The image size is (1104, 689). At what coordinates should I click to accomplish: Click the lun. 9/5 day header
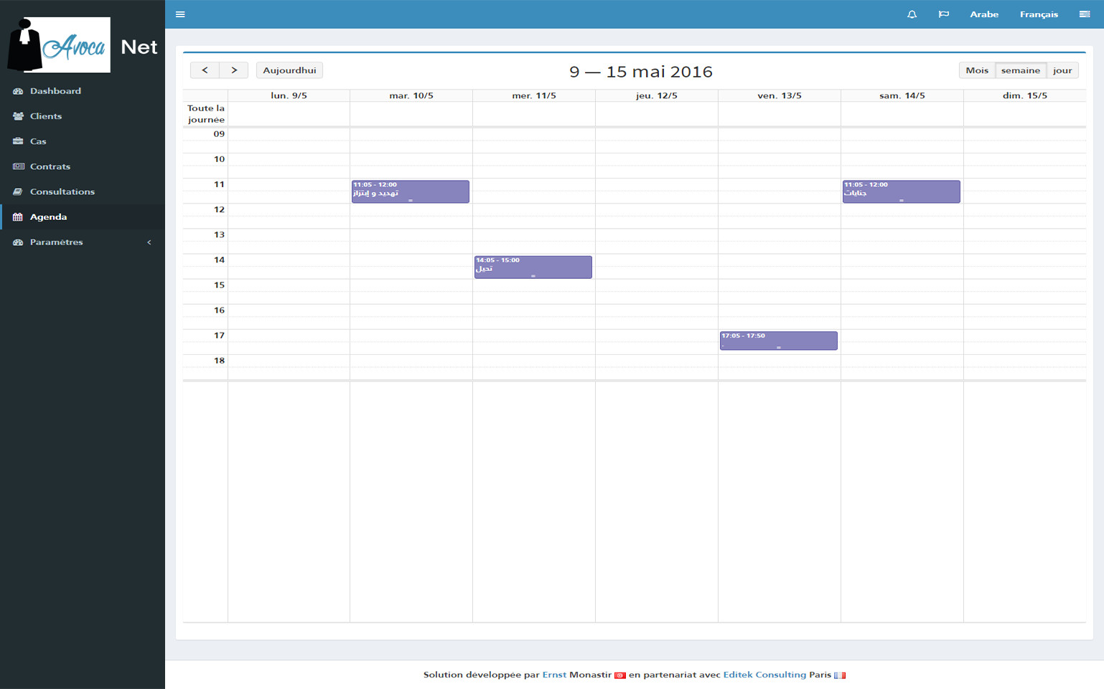(289, 95)
